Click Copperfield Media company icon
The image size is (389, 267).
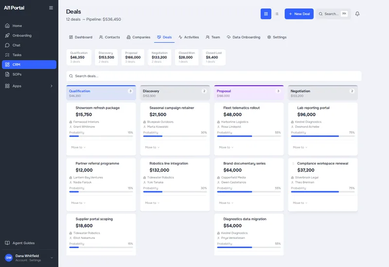tap(218, 178)
